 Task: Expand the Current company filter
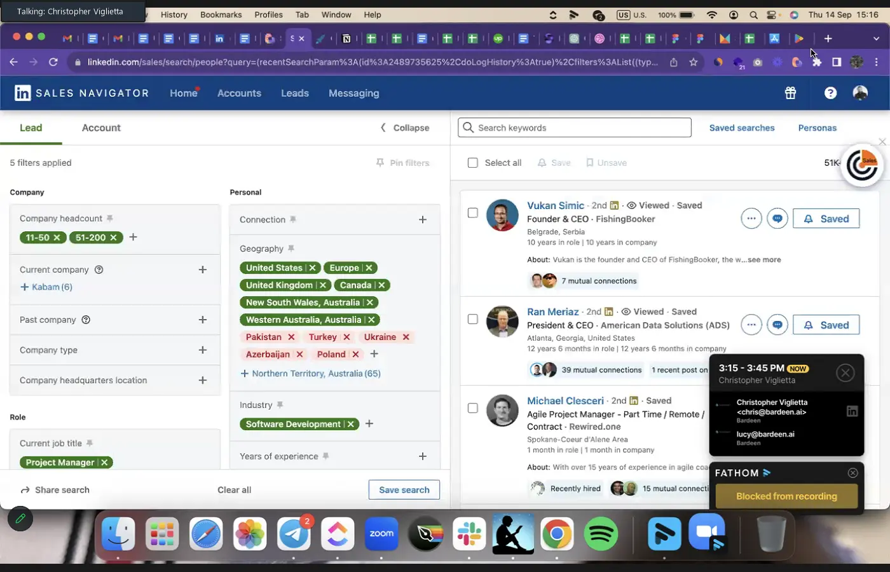[202, 269]
